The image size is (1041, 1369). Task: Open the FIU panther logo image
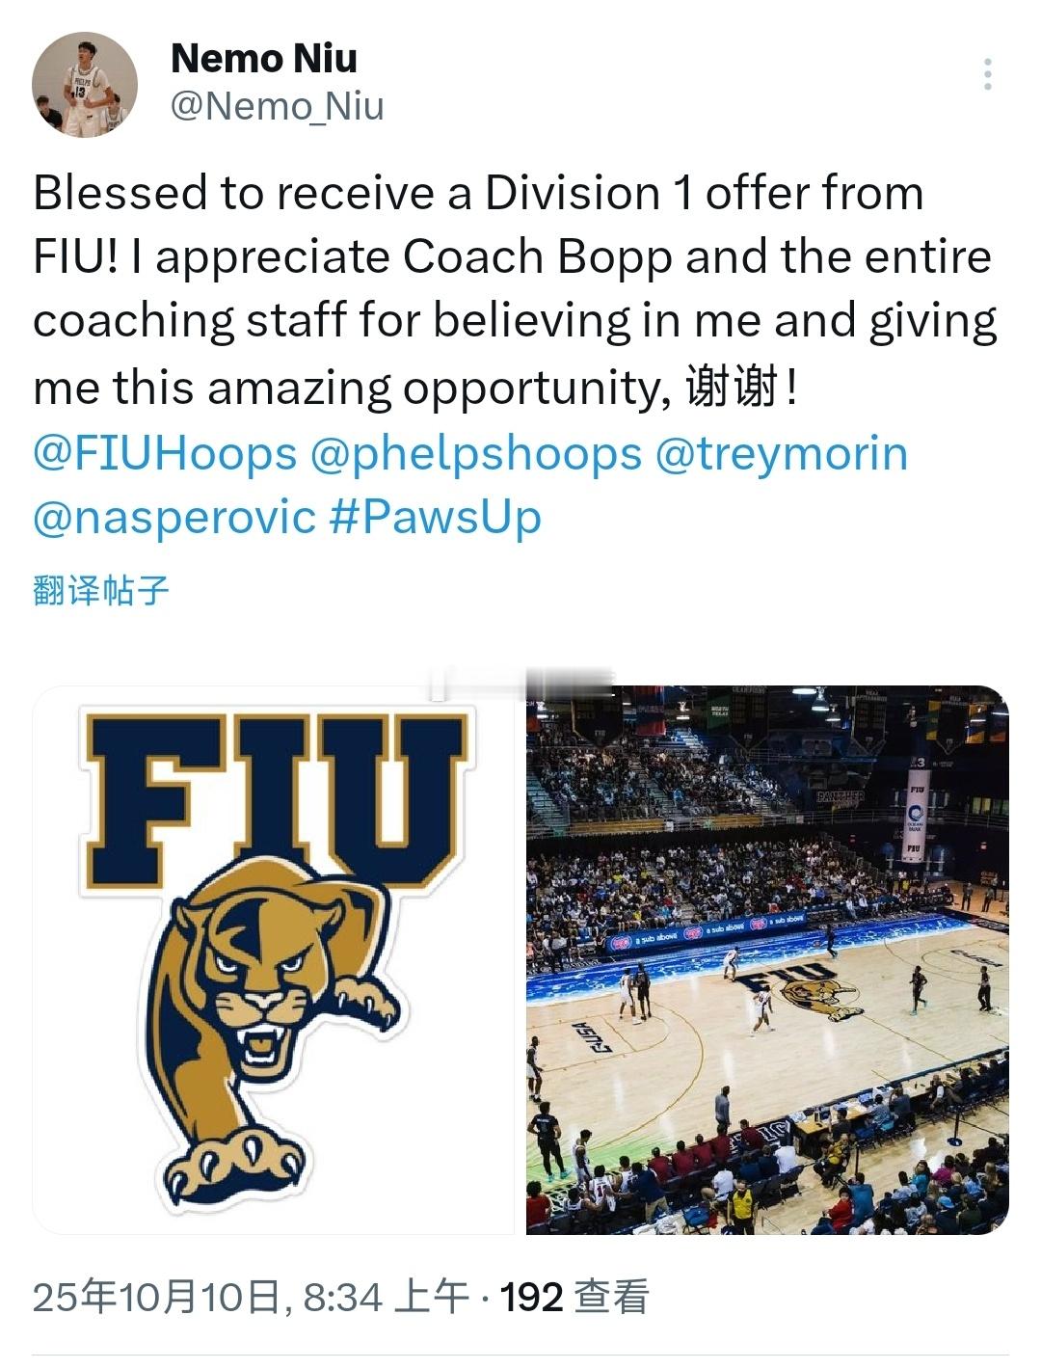click(x=274, y=959)
